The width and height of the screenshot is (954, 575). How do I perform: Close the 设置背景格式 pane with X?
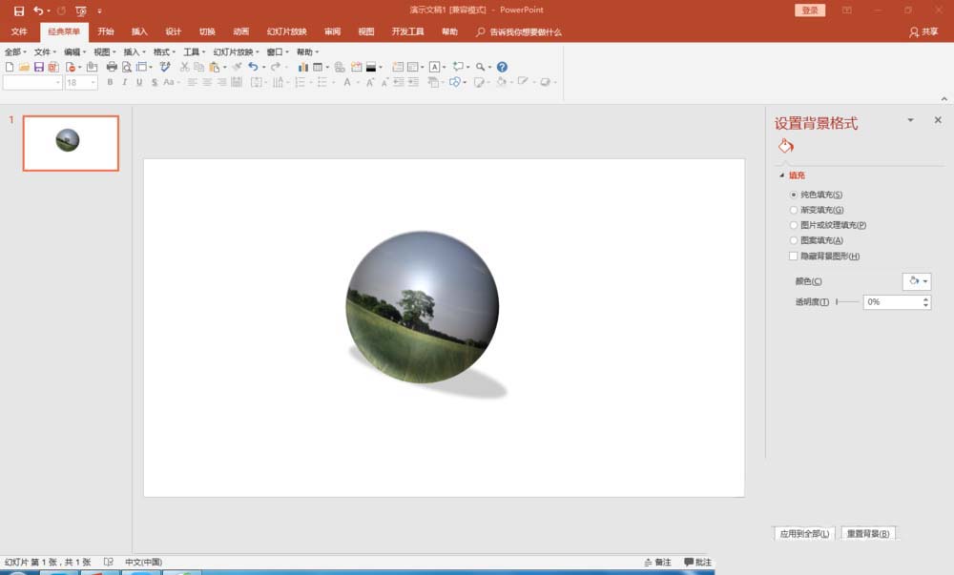pyautogui.click(x=938, y=120)
